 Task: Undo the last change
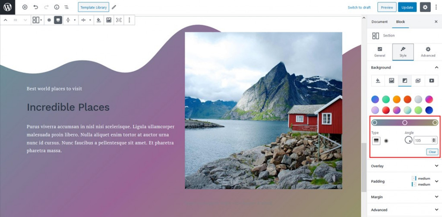click(35, 7)
